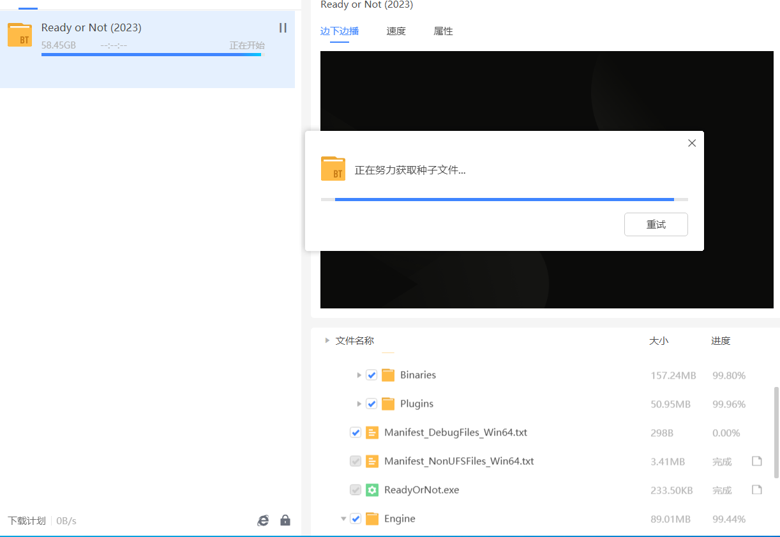
Task: Close the seed file fetching dialog
Action: click(x=691, y=144)
